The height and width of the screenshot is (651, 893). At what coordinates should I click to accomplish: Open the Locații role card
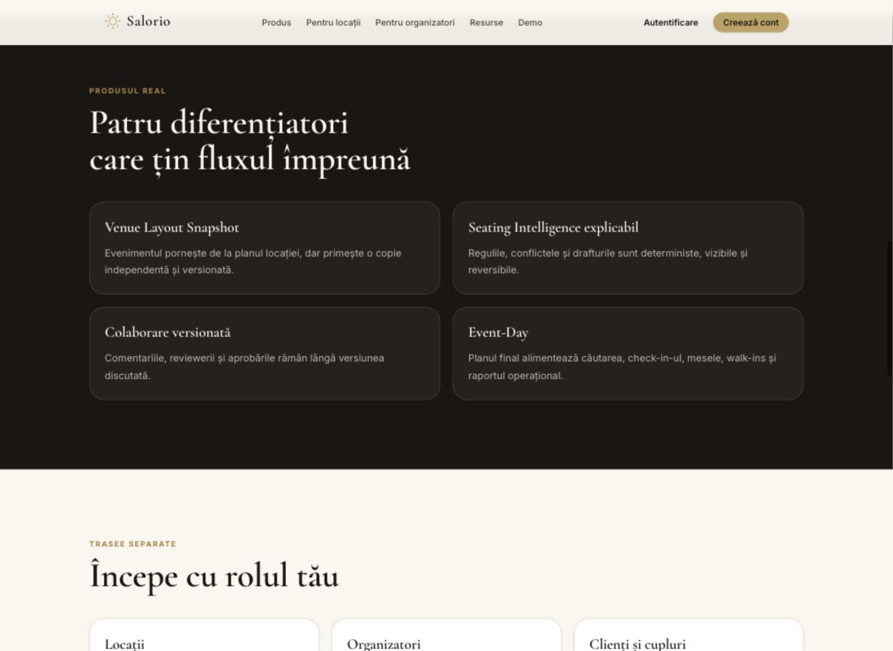coord(204,635)
